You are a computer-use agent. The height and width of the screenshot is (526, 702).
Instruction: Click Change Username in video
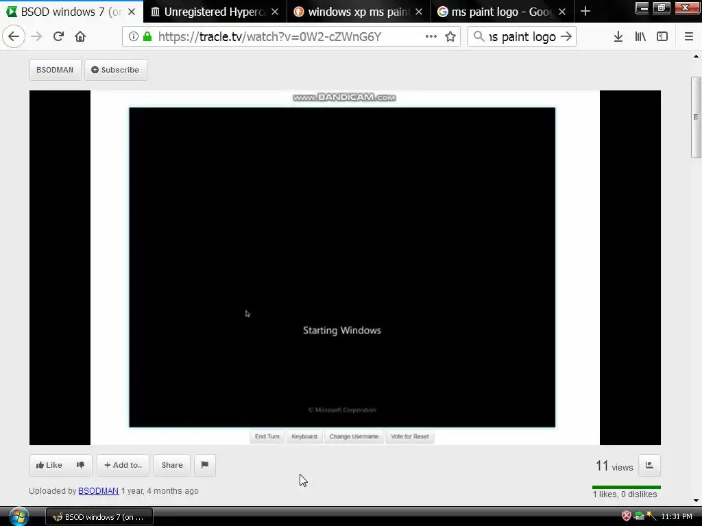354,436
